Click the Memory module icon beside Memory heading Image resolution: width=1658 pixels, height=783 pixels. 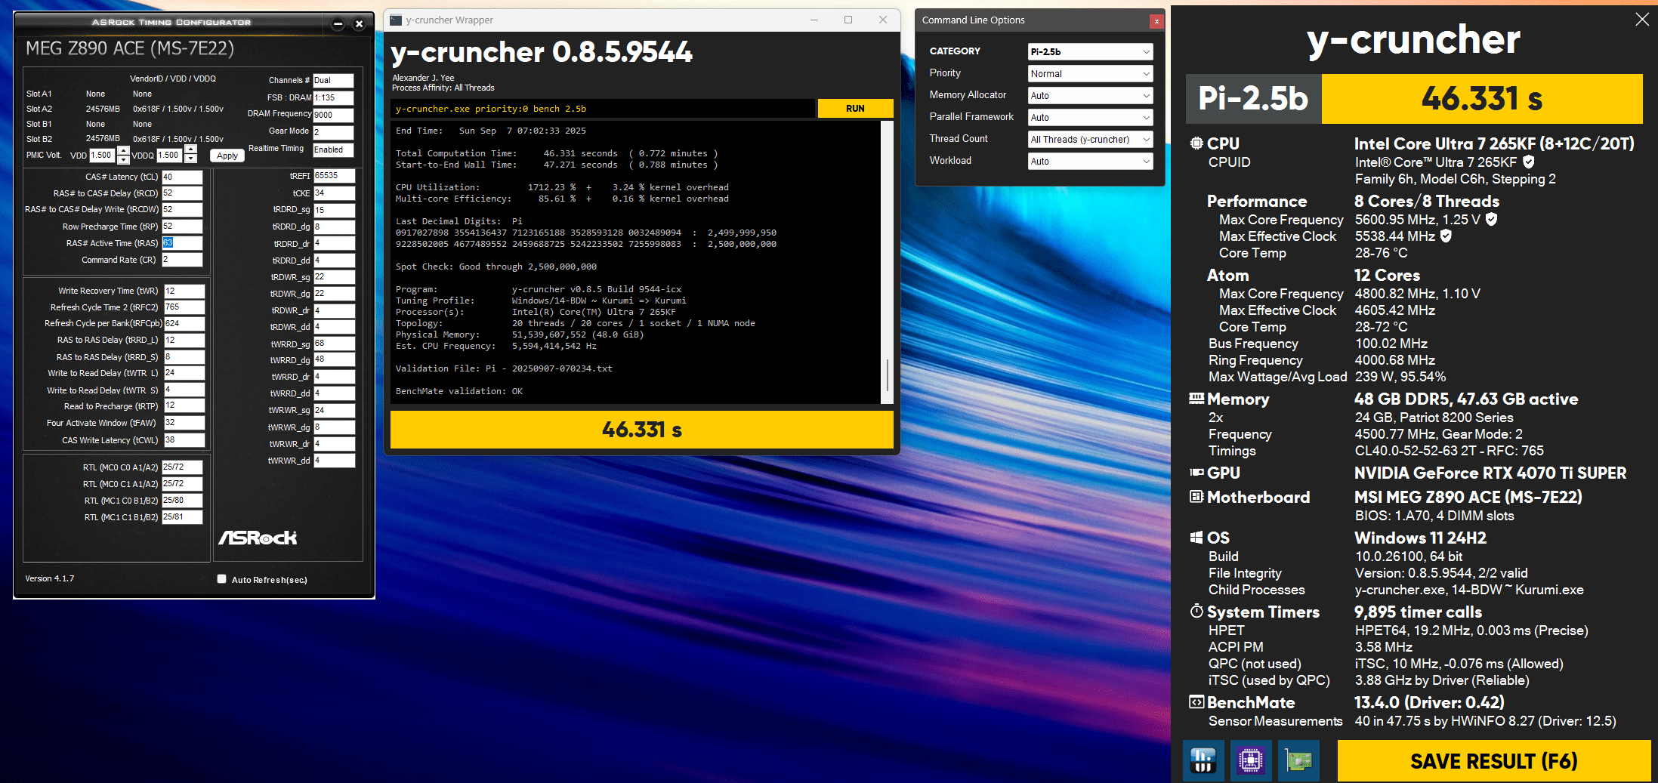1196,398
